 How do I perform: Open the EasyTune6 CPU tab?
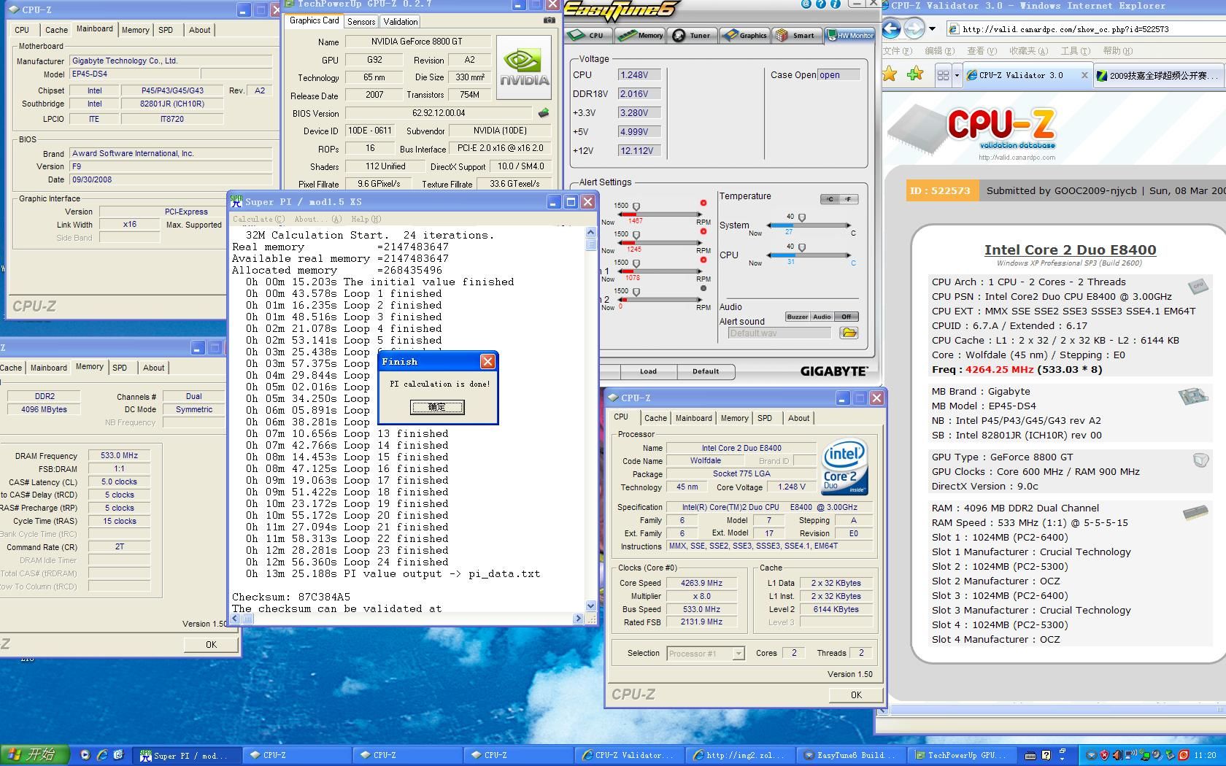pyautogui.click(x=588, y=35)
